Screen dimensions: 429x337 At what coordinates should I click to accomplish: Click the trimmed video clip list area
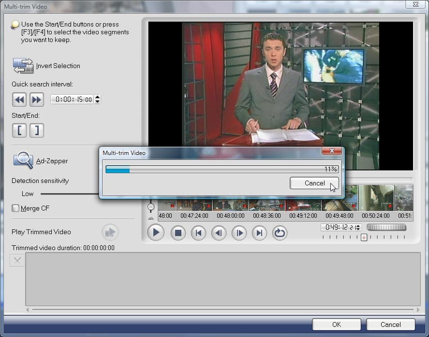222,279
